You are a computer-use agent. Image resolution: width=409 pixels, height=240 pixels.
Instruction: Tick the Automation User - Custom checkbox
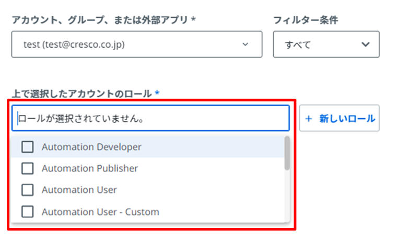27,212
